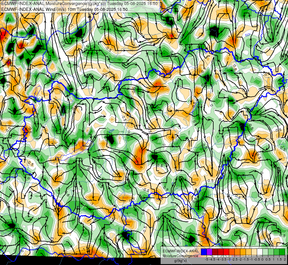Click the '-3.5' tick value on the legend scale
The width and height of the screenshot is (288, 265).
(x=224, y=259)
